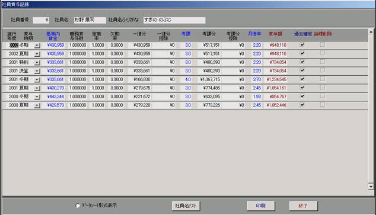Click 賞与額 value ¥1,054,161
The width and height of the screenshot is (376, 215).
pyautogui.click(x=276, y=88)
